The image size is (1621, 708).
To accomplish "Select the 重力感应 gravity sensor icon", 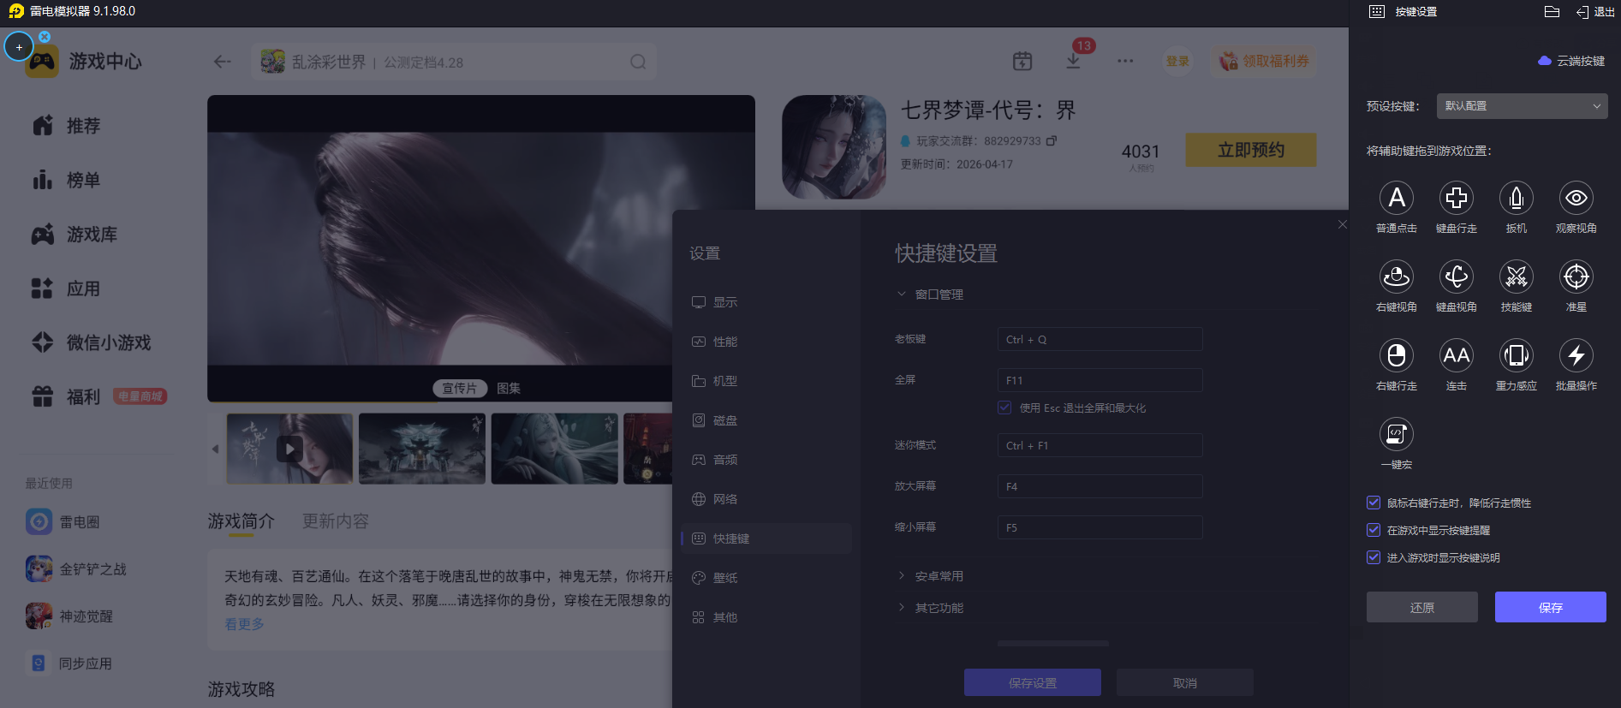I will [x=1516, y=356].
